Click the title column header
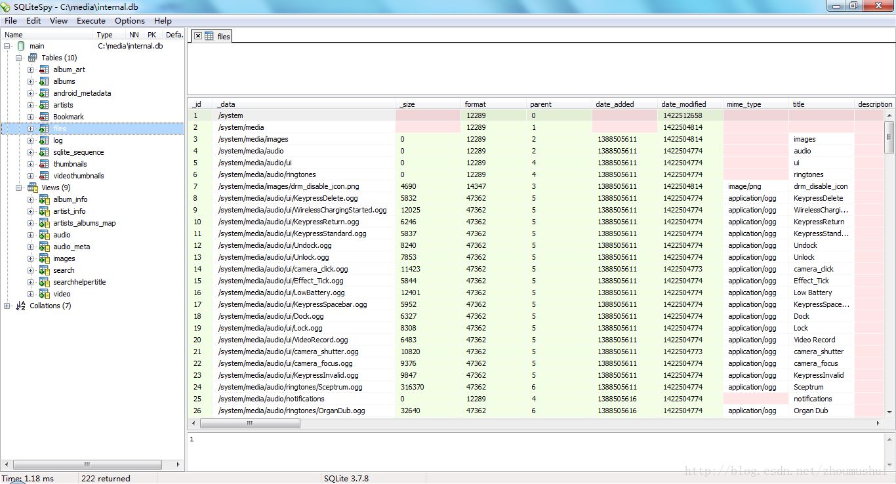 [x=822, y=104]
